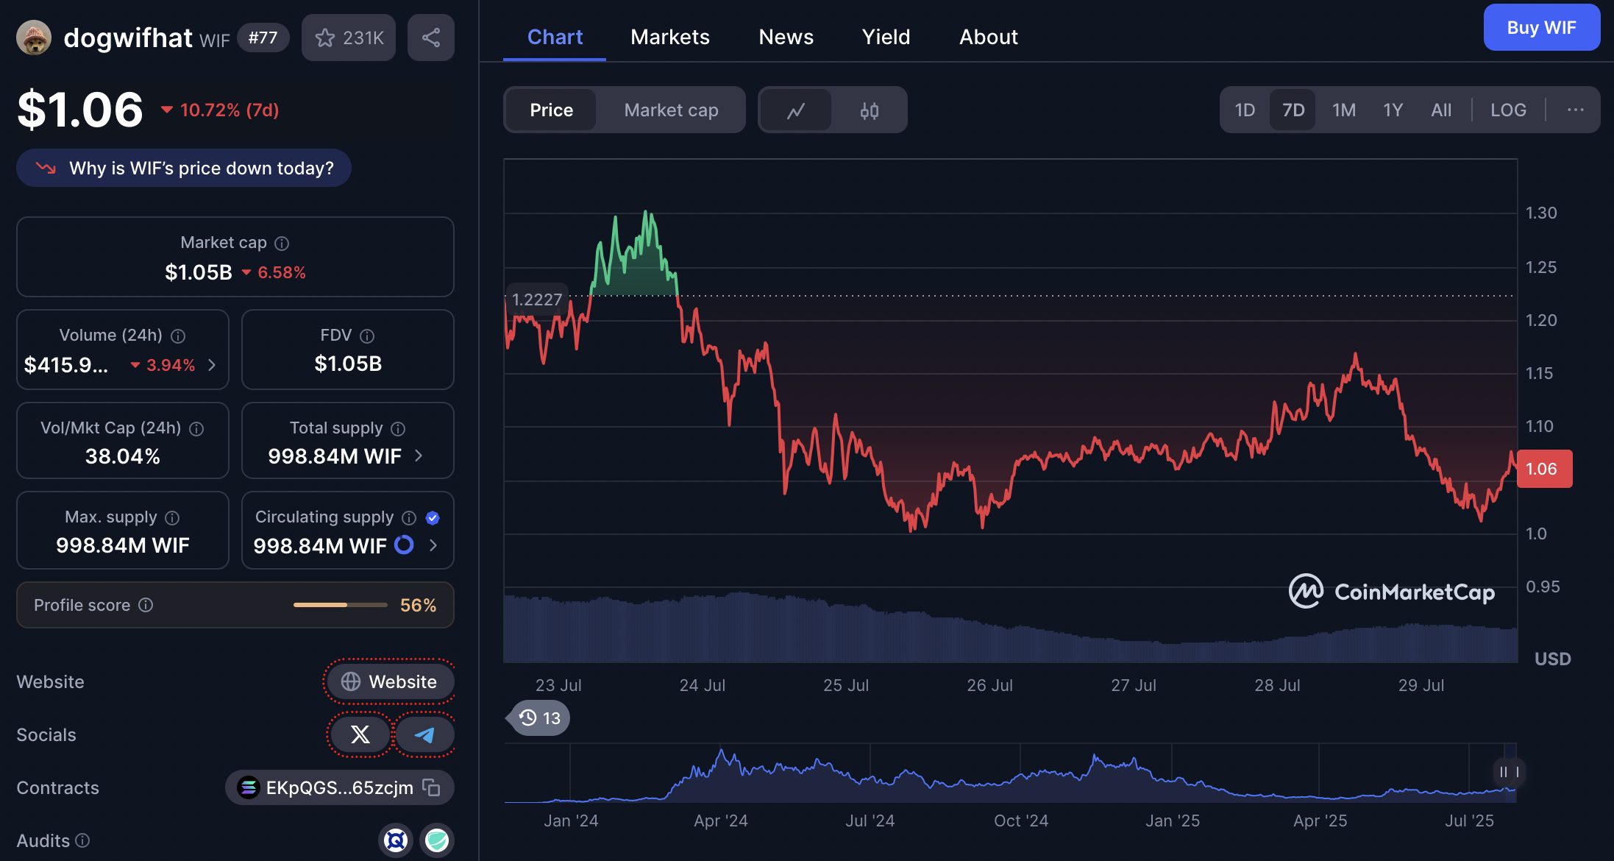Viewport: 1614px width, 861px height.
Task: Open the Yield tab
Action: click(886, 37)
